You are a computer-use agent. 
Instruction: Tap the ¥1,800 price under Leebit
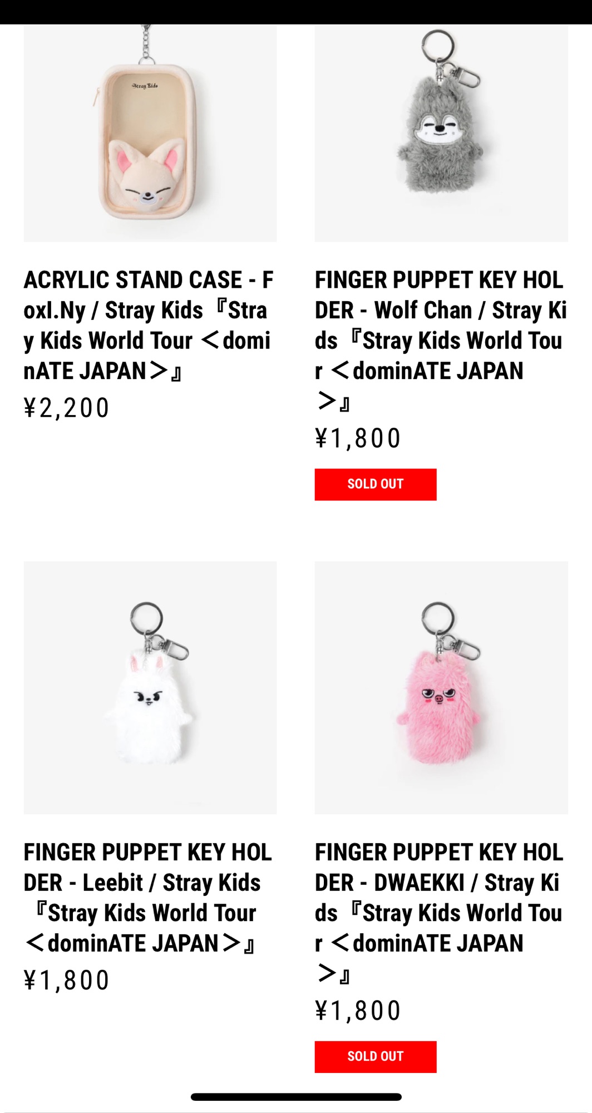tap(66, 980)
